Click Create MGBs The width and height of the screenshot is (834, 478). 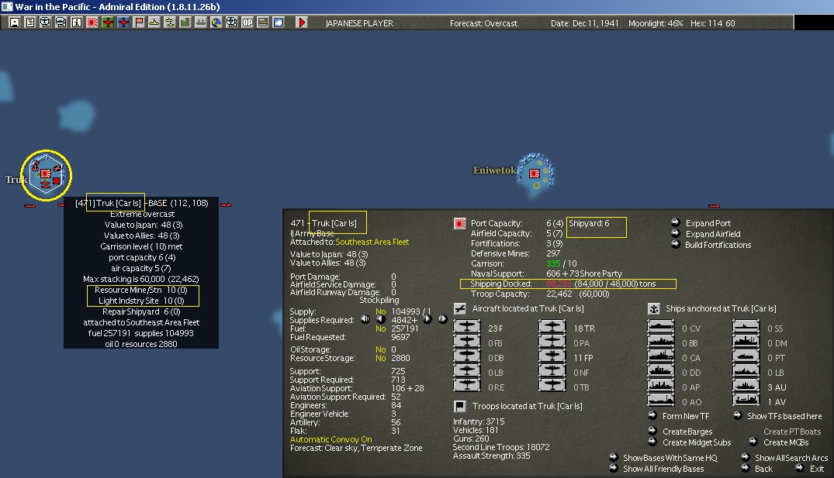coord(786,442)
